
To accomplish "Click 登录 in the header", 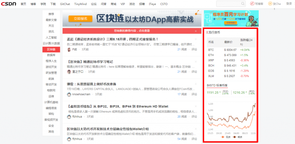I will [289, 4].
